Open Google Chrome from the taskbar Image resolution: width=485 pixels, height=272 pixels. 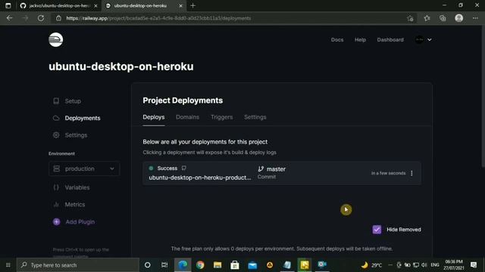tap(200, 265)
